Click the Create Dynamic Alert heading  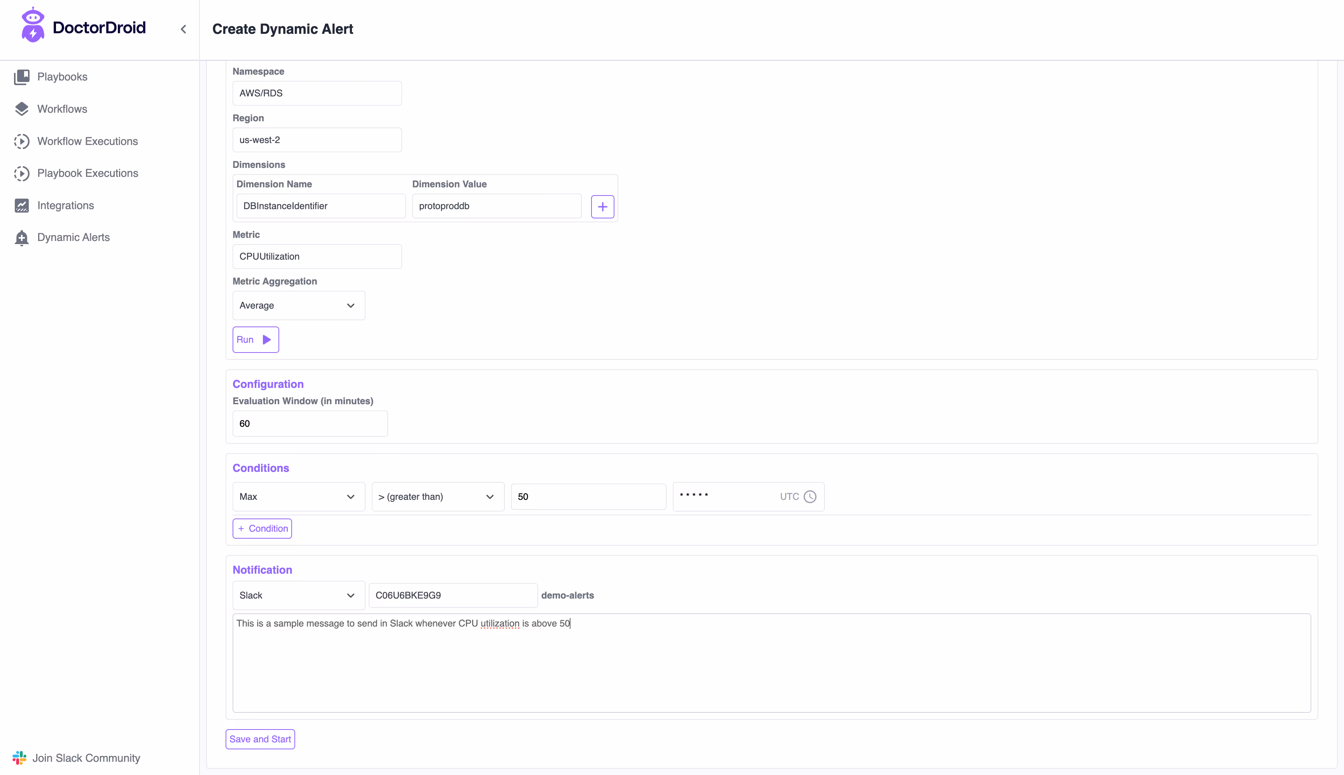[x=282, y=29]
